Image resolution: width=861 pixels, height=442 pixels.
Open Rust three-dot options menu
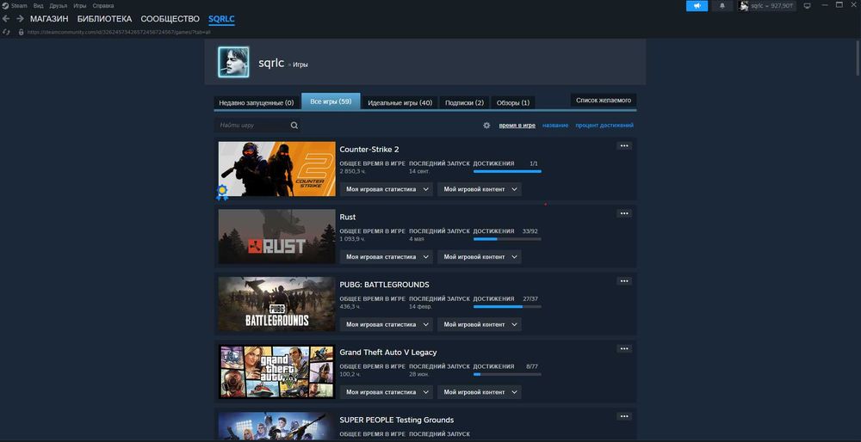(624, 213)
